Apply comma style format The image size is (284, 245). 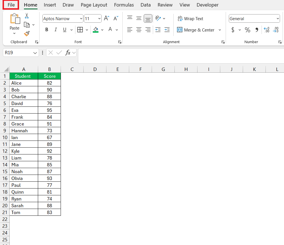[257, 30]
